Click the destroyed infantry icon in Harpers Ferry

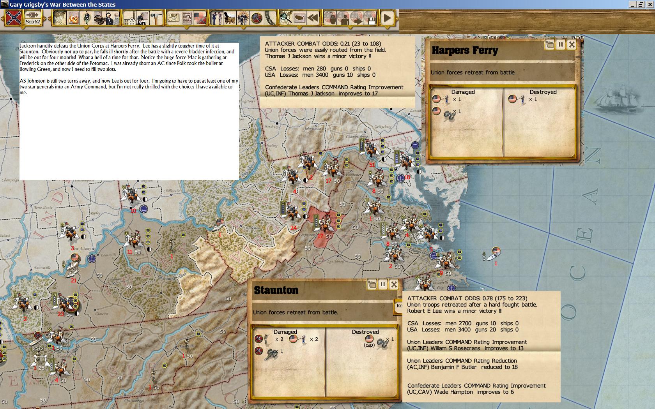pyautogui.click(x=522, y=100)
